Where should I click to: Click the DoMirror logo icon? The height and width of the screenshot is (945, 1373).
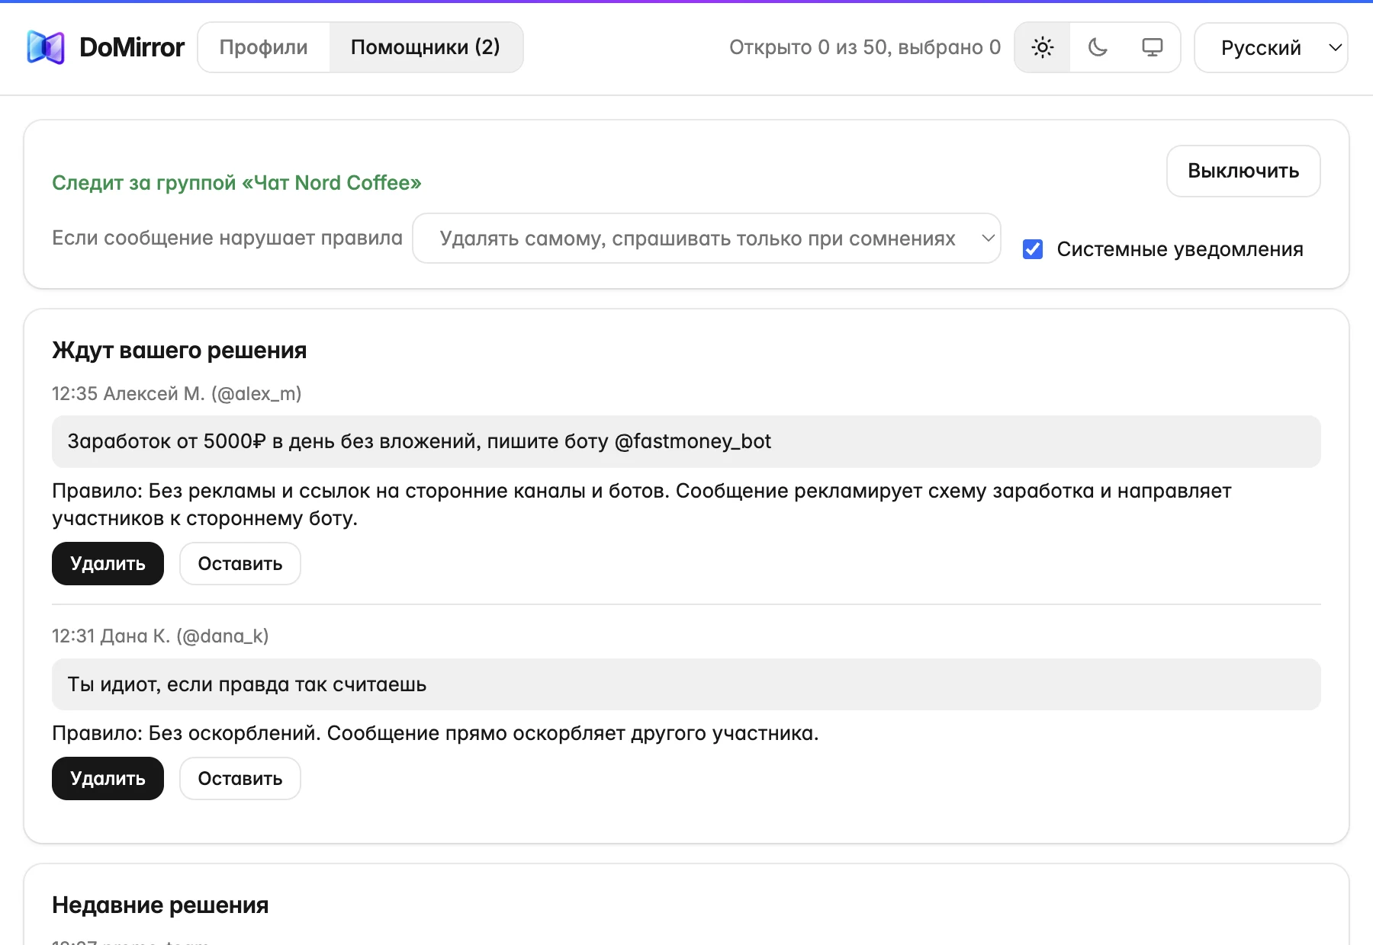(x=46, y=47)
